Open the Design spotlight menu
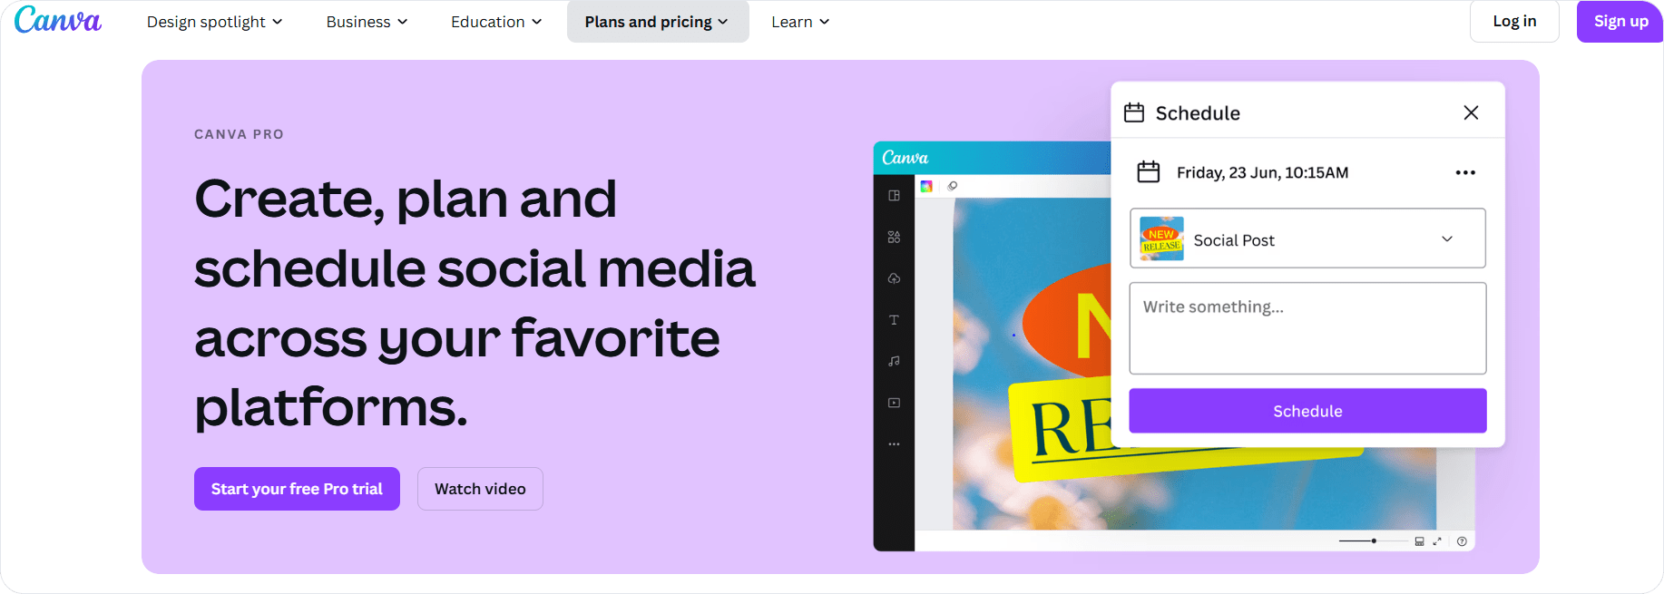1664x594 pixels. 214,22
